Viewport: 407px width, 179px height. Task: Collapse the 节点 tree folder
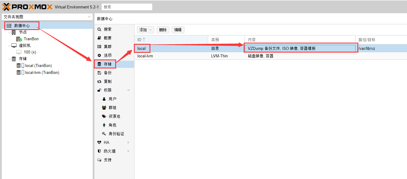[x=9, y=32]
